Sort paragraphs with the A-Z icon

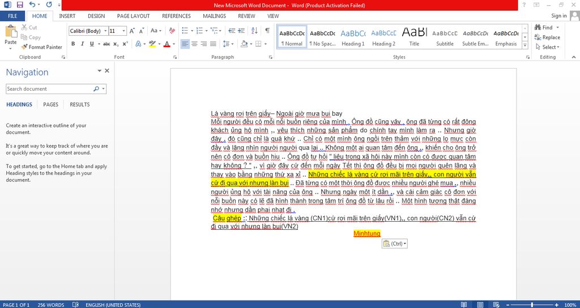(254, 31)
